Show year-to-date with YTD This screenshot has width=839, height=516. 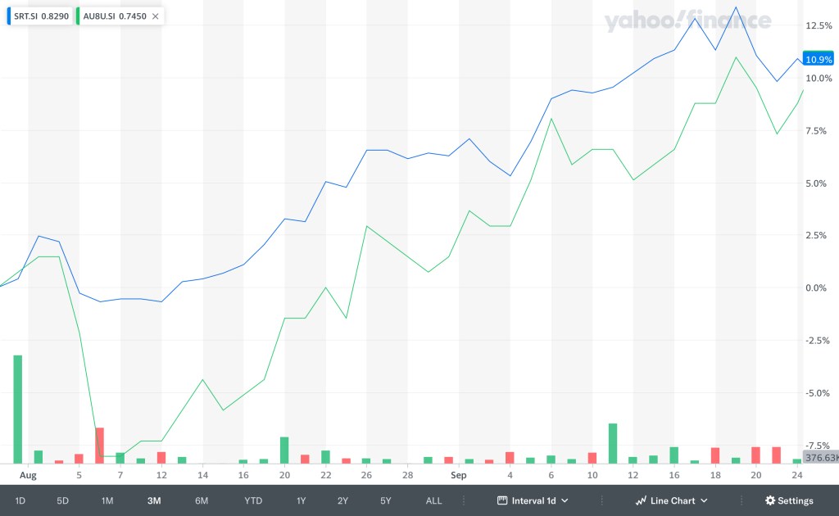tap(253, 500)
